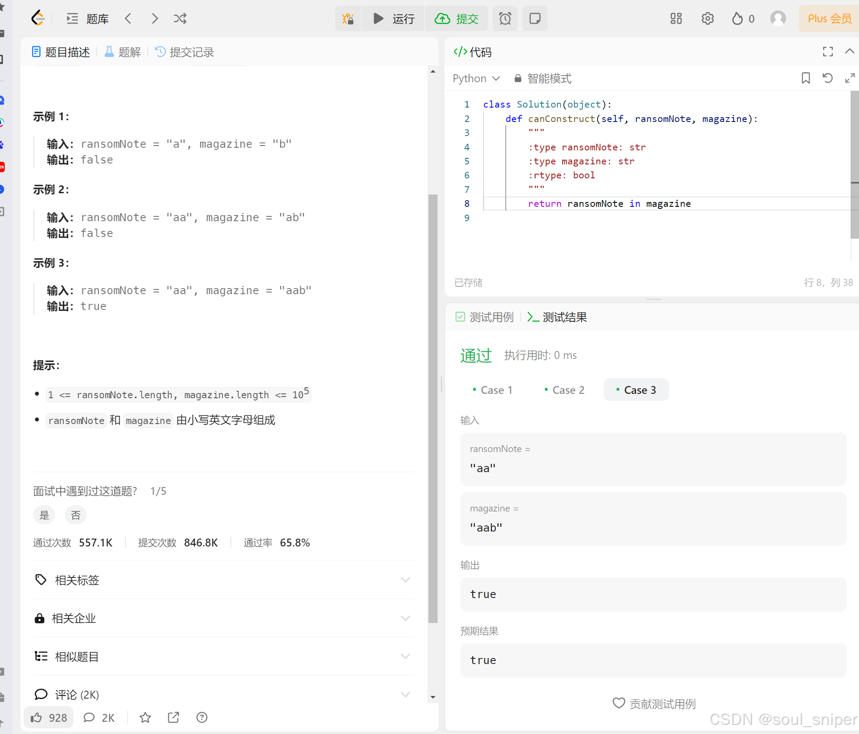Open the notes sticky-note icon
This screenshot has height=734, width=859.
[535, 18]
